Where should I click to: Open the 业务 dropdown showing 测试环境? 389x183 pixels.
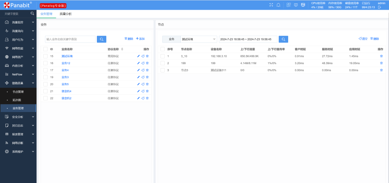(199, 39)
